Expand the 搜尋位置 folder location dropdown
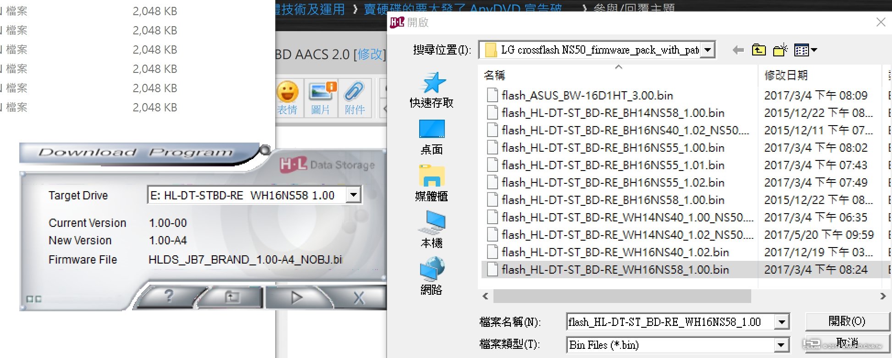Image resolution: width=892 pixels, height=358 pixels. click(708, 50)
